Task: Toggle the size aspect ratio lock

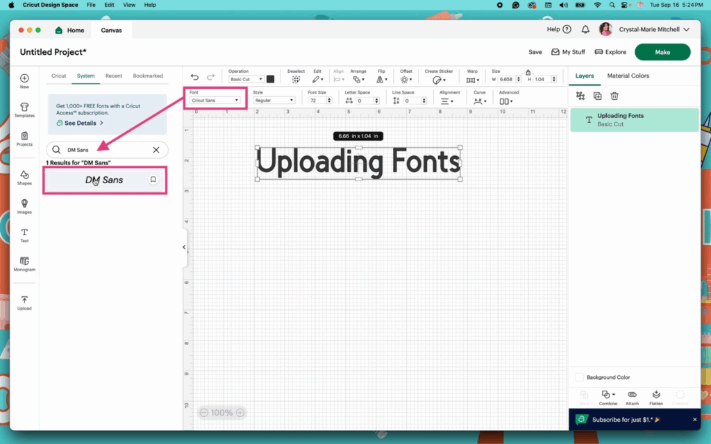Action: [528, 72]
